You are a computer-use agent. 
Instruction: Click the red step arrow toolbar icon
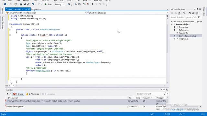[88, 4]
